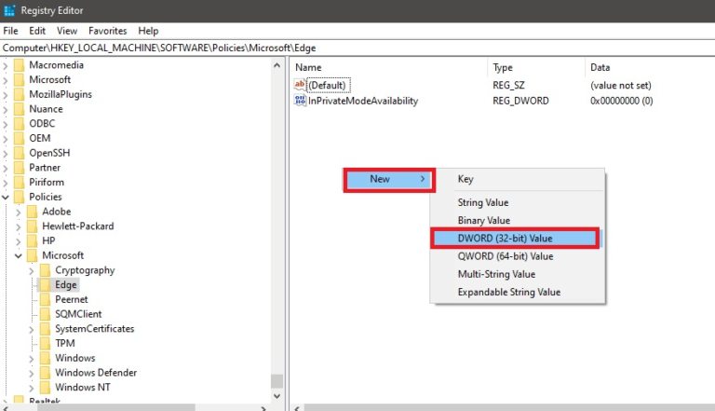Click the HP folder icon

[32, 240]
